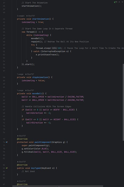Click line number 50 in the gutter
Viewport: 124px width, 187px height.
click(x=4, y=48)
